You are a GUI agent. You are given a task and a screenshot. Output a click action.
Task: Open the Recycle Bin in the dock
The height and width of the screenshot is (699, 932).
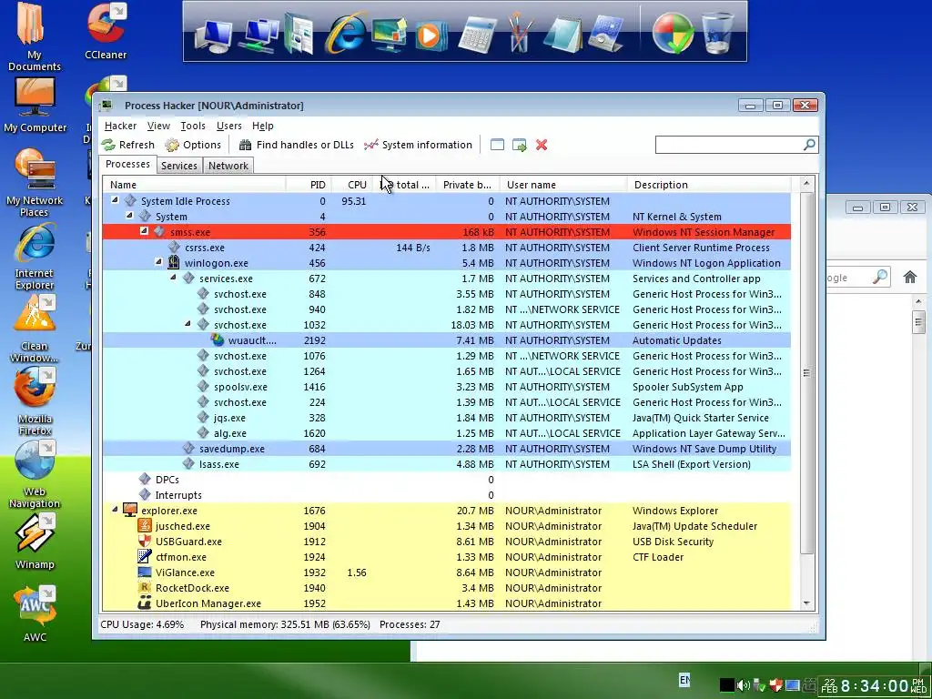[718, 33]
